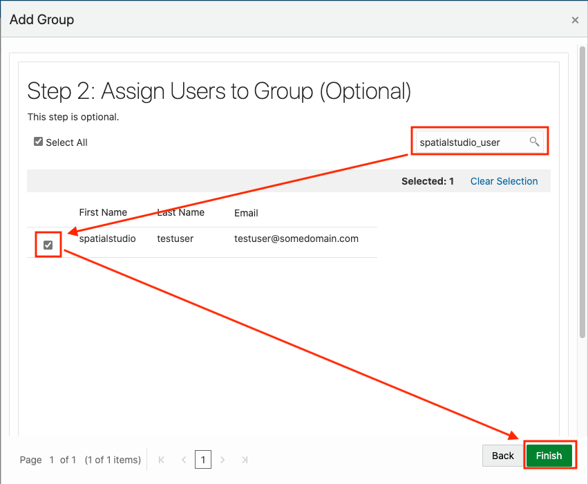The image size is (588, 484).
Task: Click the green Finish button
Action: tap(549, 456)
